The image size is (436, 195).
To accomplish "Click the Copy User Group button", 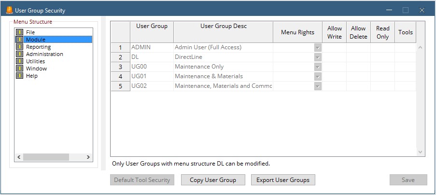I will tap(213, 180).
